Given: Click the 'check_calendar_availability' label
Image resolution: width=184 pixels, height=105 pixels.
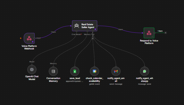Looking at the screenshot, I should [x=94, y=80].
